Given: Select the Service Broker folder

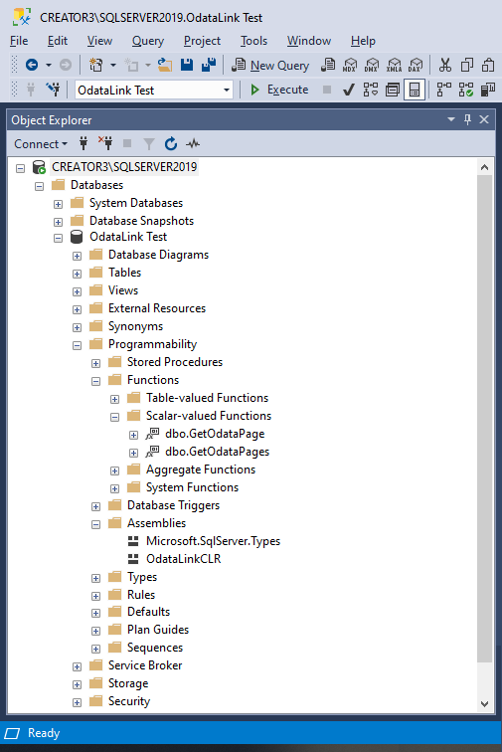Looking at the screenshot, I should click(145, 665).
